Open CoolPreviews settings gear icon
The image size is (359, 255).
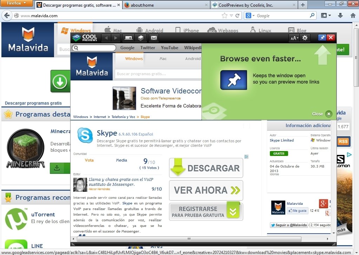tap(305, 38)
